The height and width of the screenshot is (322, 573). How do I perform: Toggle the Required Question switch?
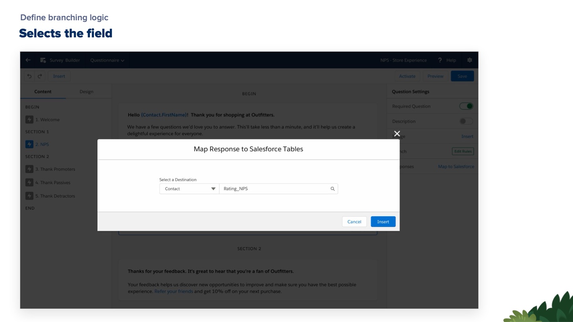[x=466, y=106]
